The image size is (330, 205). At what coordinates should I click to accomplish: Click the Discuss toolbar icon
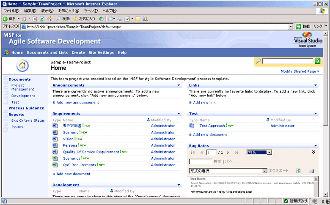[x=138, y=19]
